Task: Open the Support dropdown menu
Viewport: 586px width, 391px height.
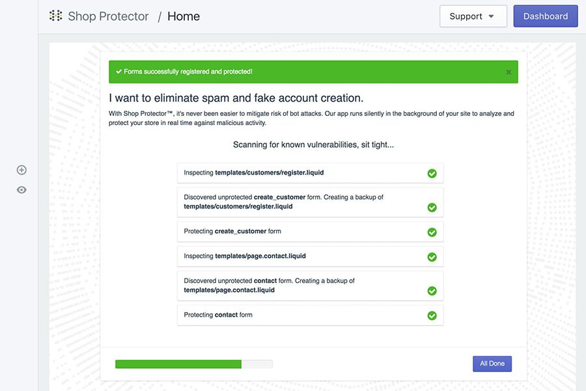Action: point(473,16)
